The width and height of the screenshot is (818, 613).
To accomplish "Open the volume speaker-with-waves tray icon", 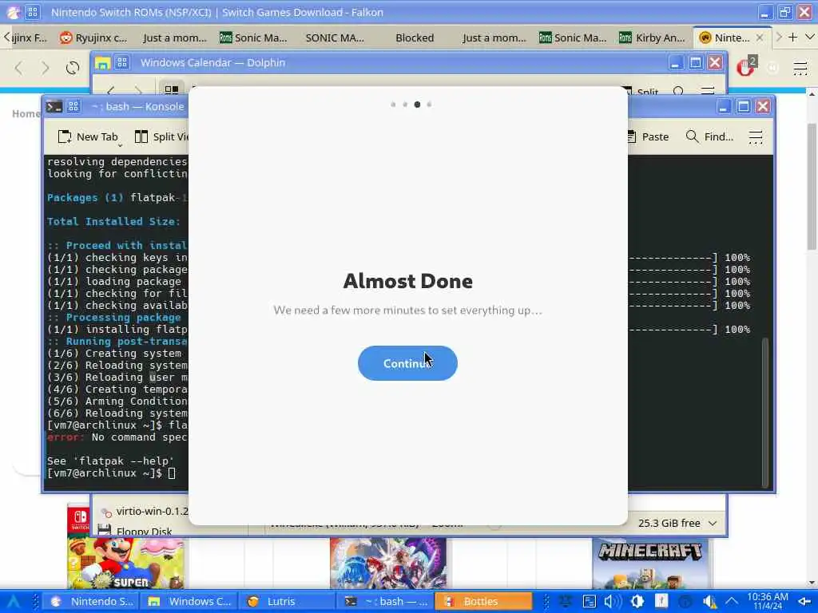I will point(613,602).
